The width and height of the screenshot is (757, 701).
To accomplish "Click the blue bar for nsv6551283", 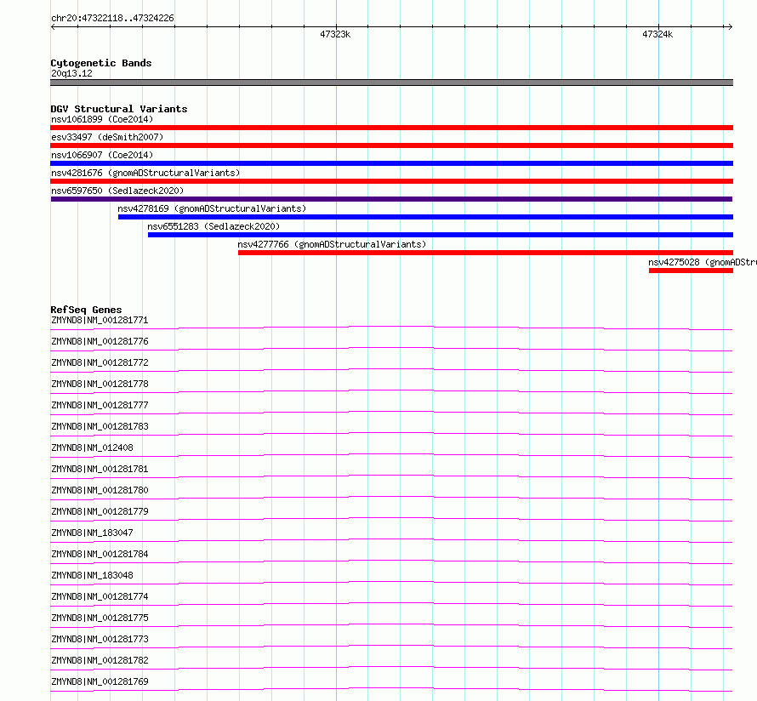I will [441, 235].
